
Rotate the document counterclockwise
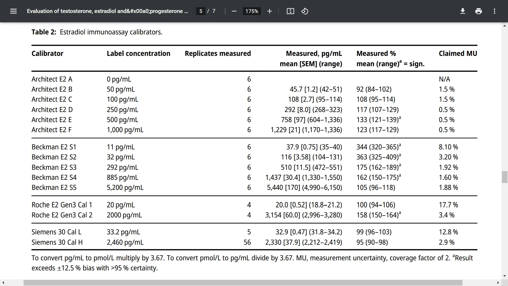click(305, 11)
